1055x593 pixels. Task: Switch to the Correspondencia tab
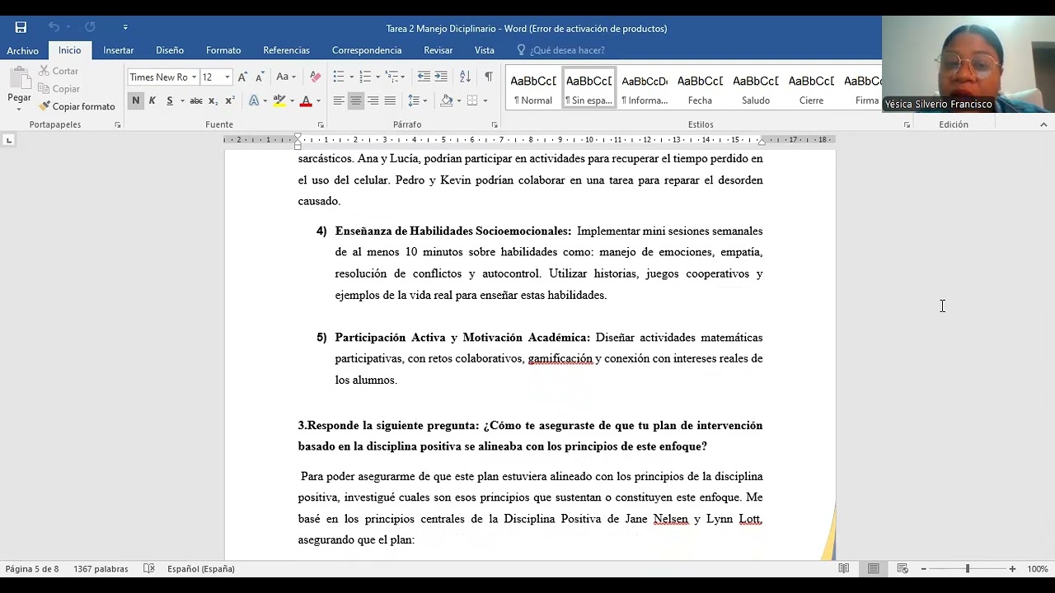367,50
